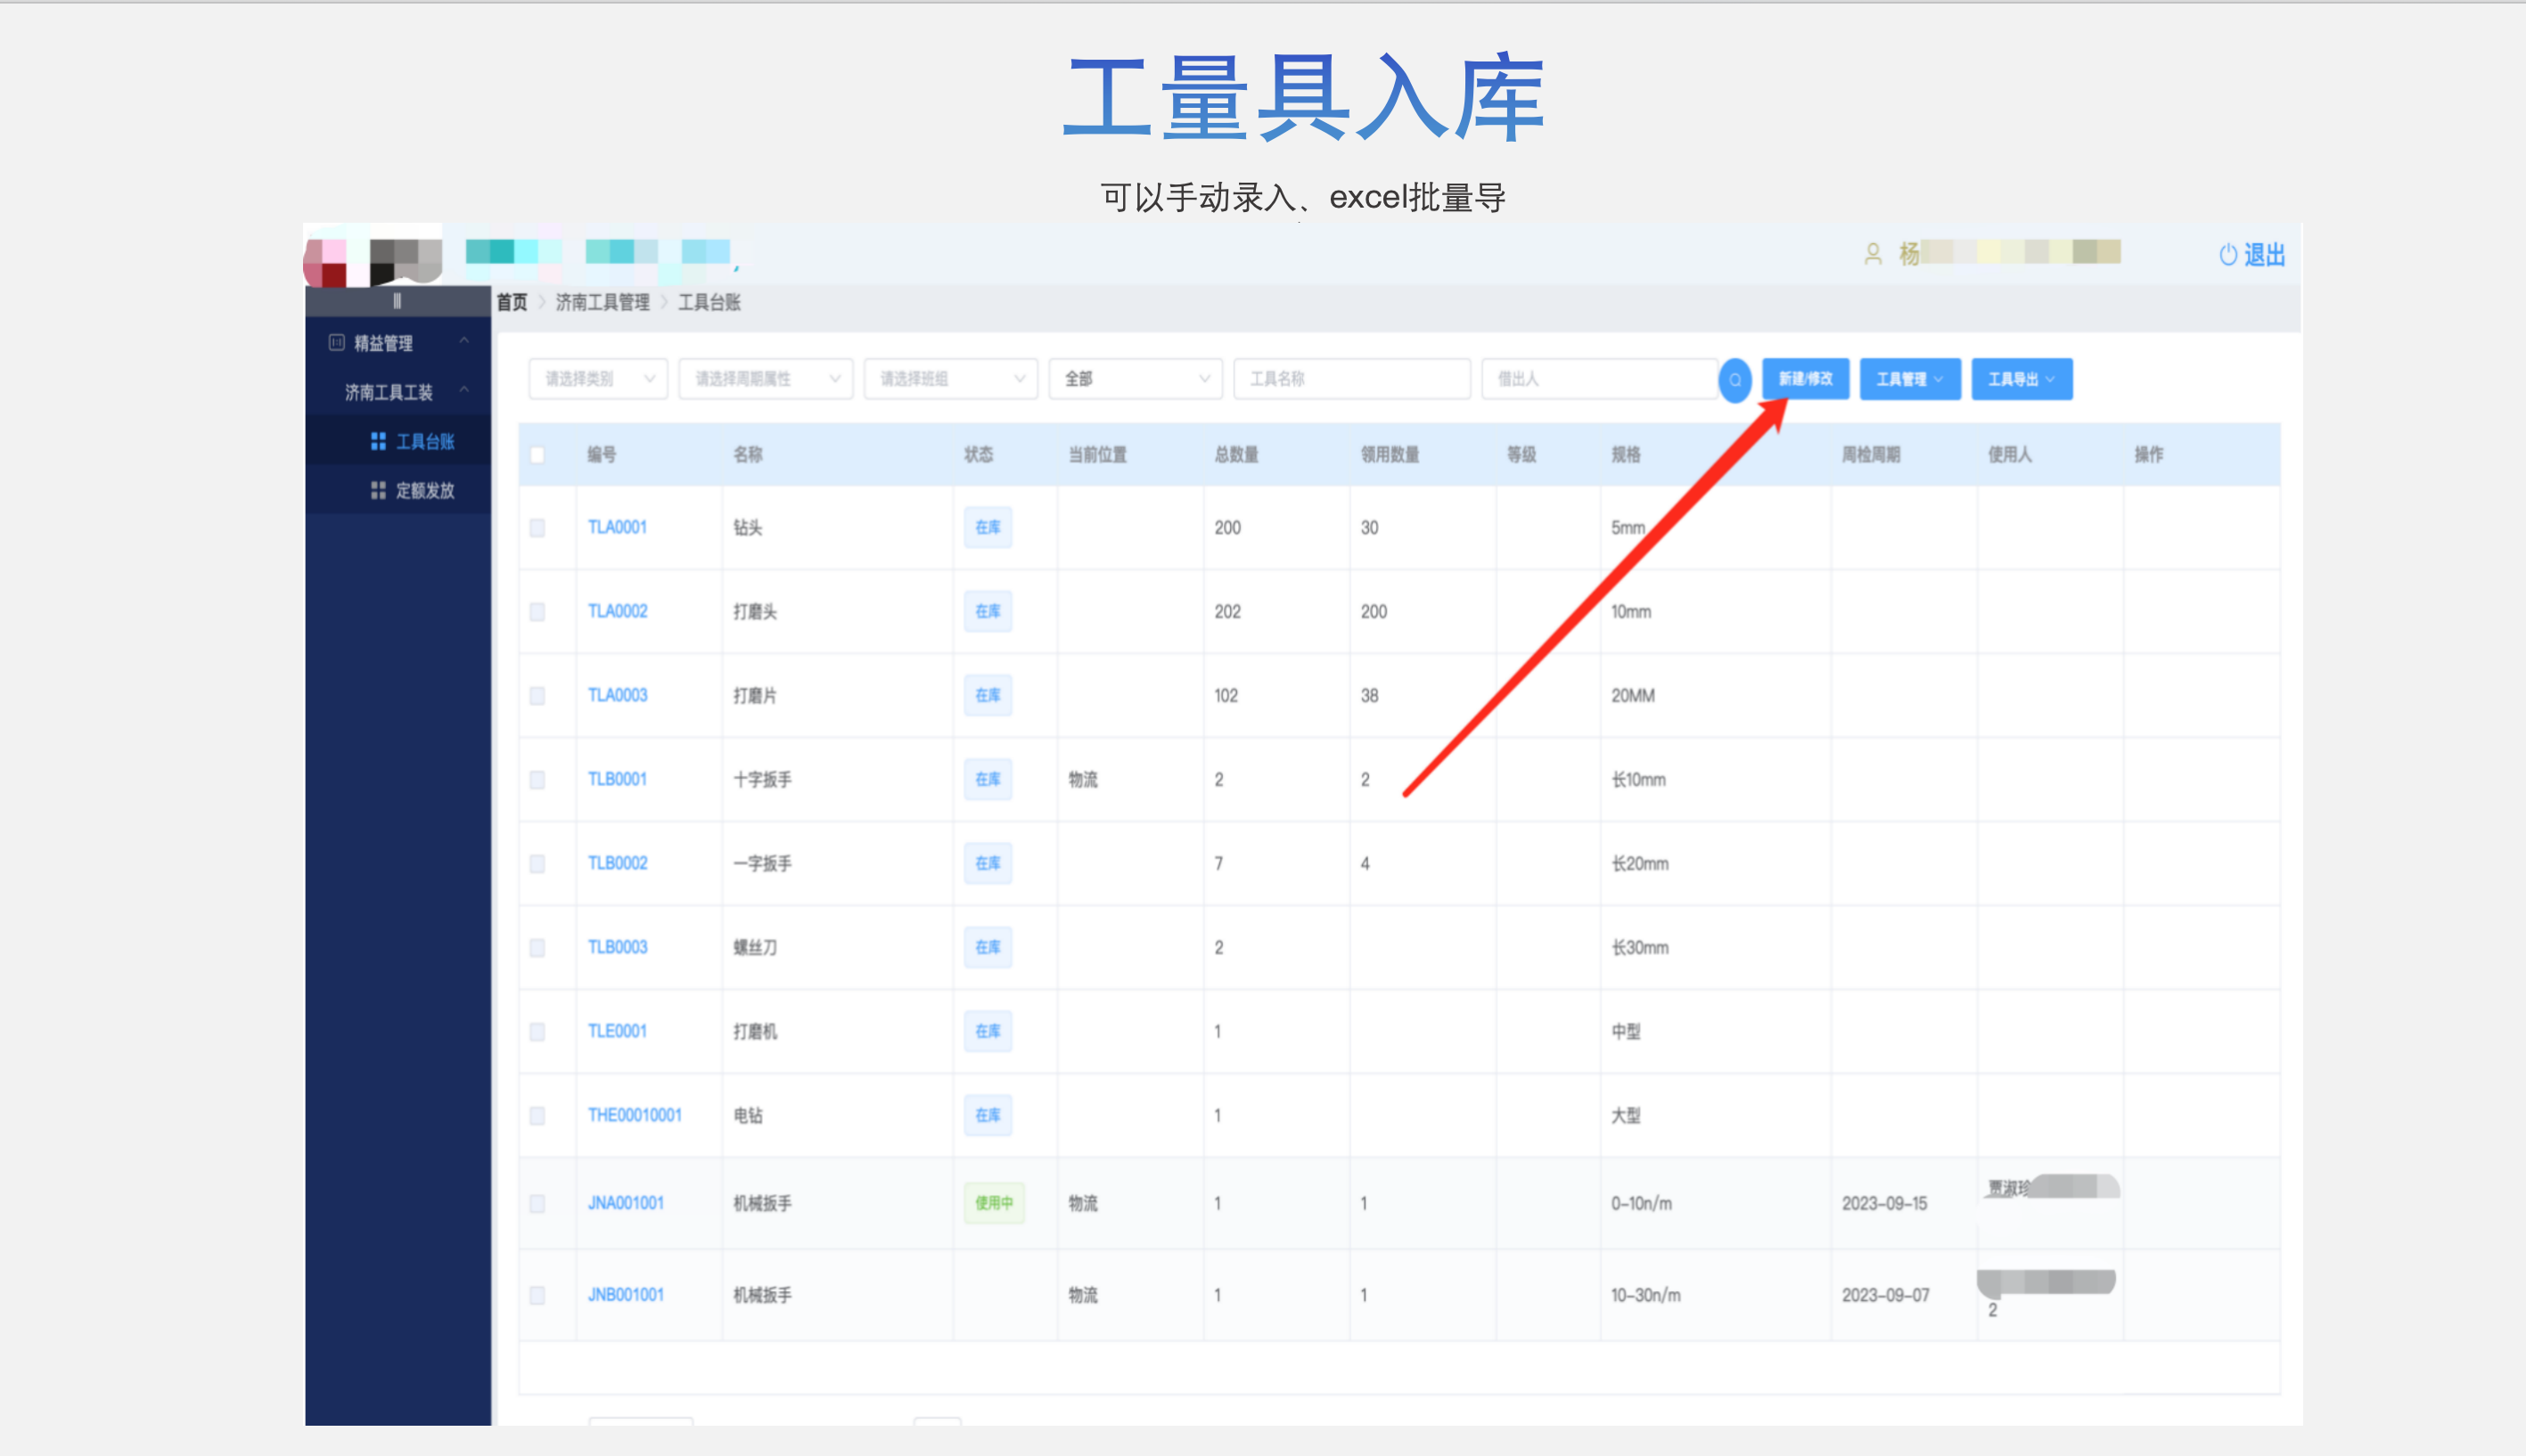This screenshot has height=1456, width=2526.
Task: Click the grid icon beside 工具台账
Action: [378, 441]
